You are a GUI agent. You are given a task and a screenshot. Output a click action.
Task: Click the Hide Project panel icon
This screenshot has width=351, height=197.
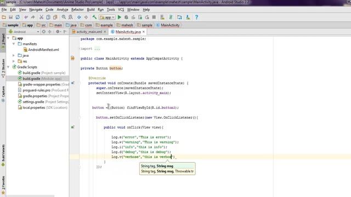(x=65, y=32)
